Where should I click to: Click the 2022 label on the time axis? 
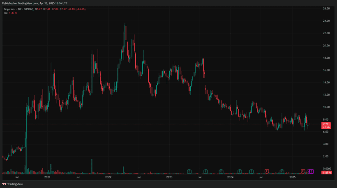108,178
